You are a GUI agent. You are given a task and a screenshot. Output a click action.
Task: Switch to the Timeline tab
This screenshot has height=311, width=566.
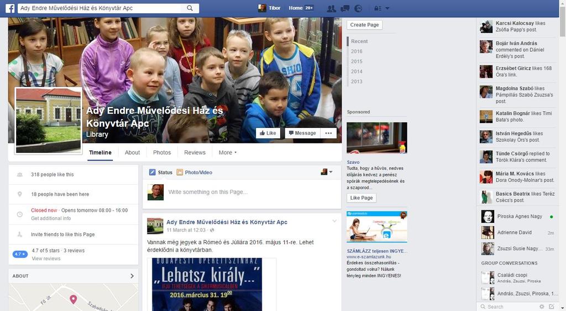[101, 153]
